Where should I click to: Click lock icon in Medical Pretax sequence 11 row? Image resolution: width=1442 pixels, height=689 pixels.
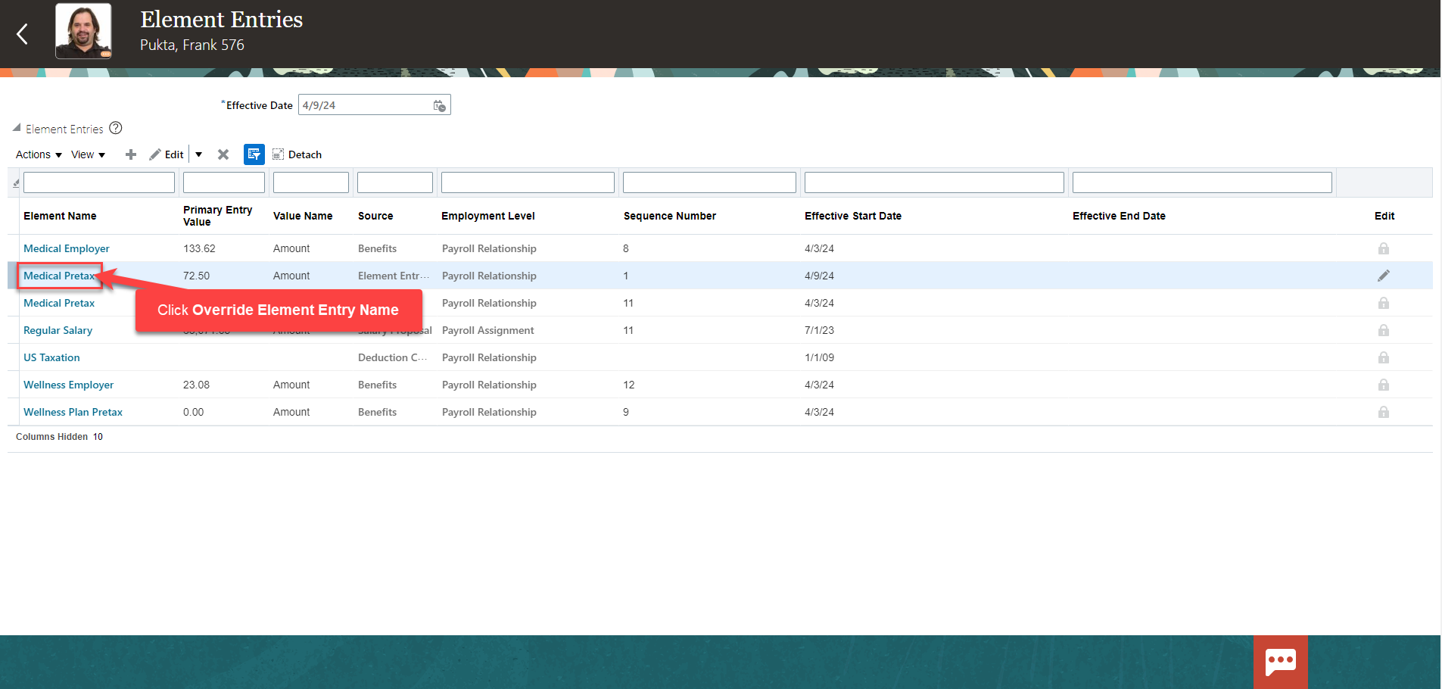pos(1384,303)
